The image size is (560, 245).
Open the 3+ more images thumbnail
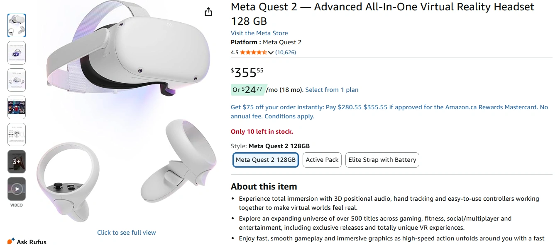[x=17, y=162]
